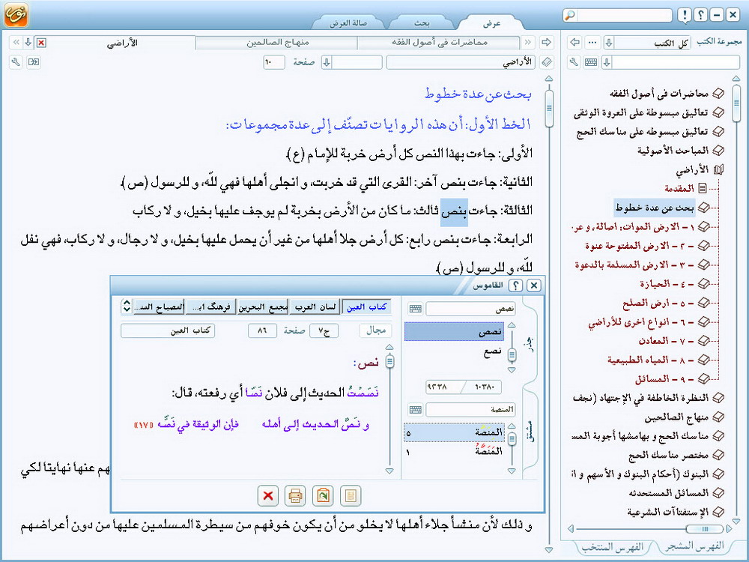
Task: Open the كل الكتب dropdown
Action: coord(608,43)
